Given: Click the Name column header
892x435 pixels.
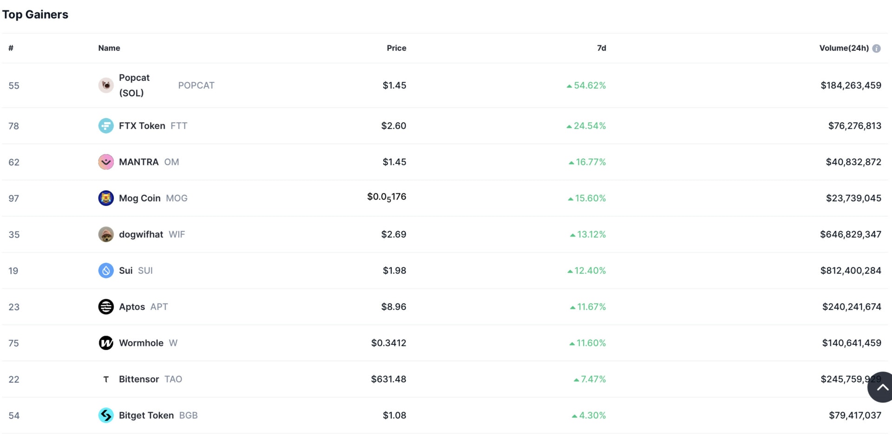Looking at the screenshot, I should click(109, 48).
